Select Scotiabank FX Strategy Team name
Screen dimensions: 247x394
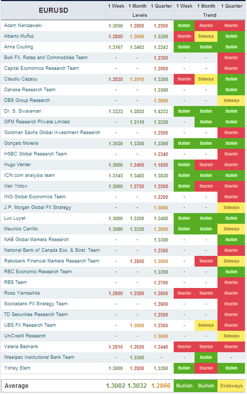[36, 304]
